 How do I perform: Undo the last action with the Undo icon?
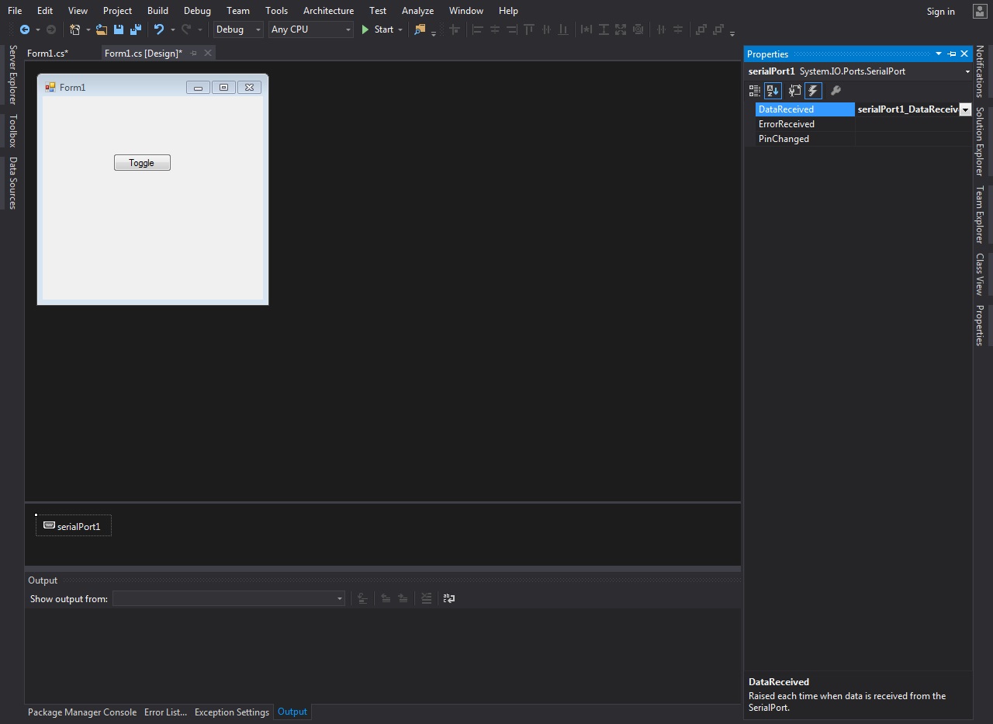coord(158,29)
